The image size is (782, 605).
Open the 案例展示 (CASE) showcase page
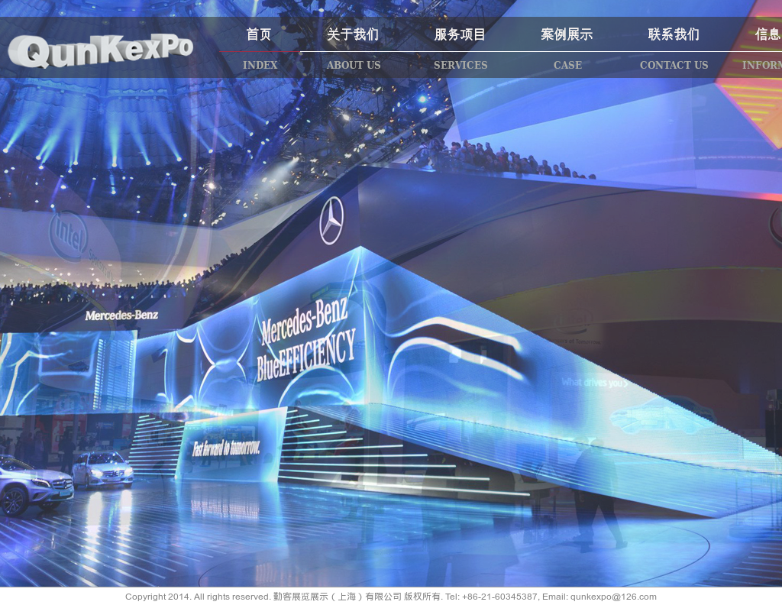click(x=567, y=34)
